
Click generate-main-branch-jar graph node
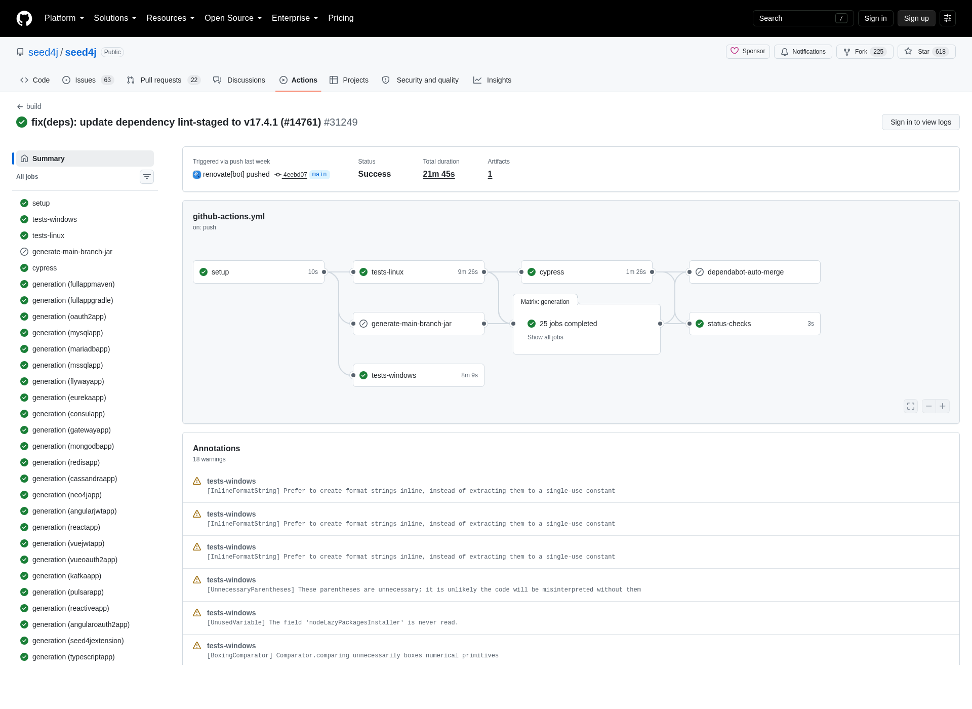pos(419,324)
